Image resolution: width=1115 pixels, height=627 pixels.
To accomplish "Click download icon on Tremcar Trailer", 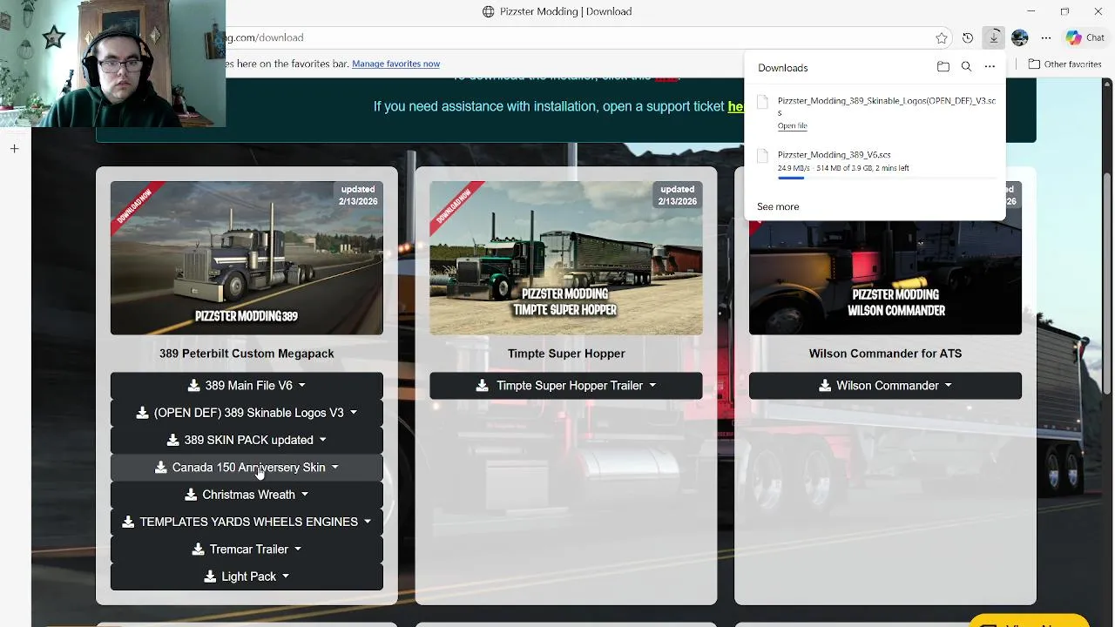I will [198, 549].
